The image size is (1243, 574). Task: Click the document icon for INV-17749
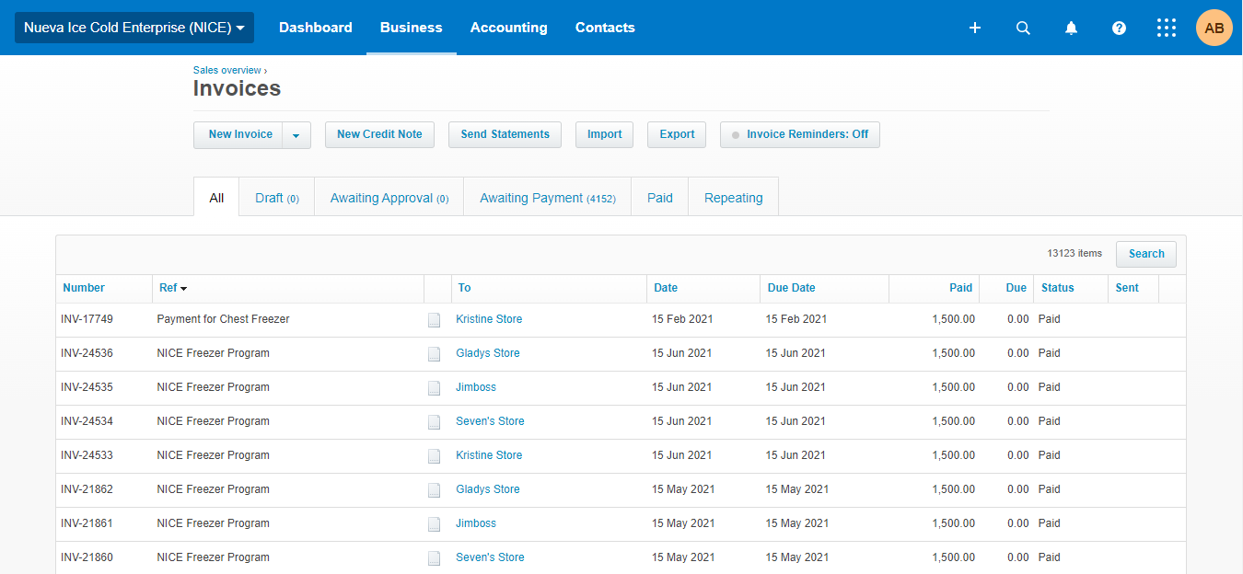tap(435, 320)
